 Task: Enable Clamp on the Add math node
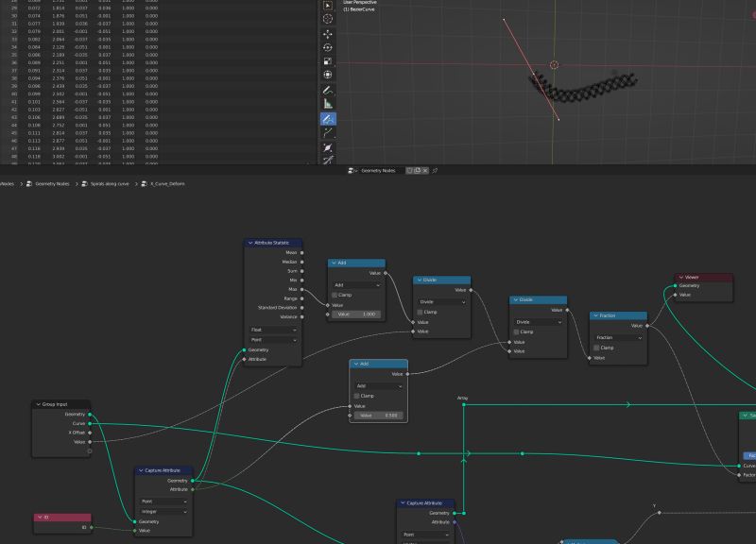pyautogui.click(x=336, y=295)
